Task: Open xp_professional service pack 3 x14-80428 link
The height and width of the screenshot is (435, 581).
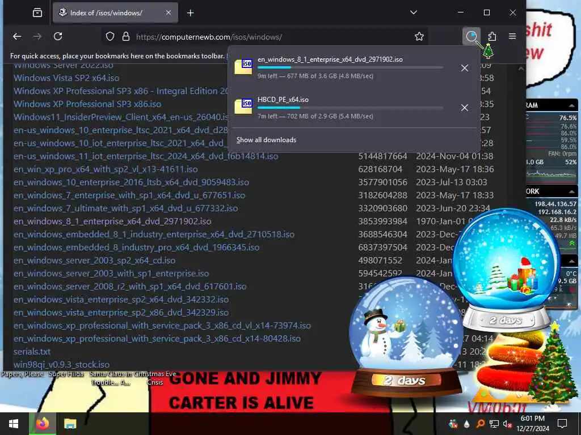Action: (157, 339)
